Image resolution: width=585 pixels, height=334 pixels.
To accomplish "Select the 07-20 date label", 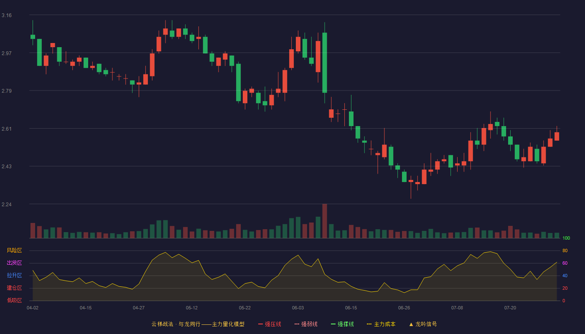I will (510, 308).
